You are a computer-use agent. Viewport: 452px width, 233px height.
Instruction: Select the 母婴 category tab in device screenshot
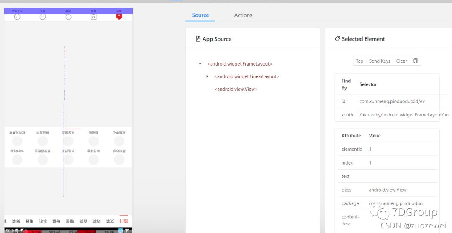[56, 221]
